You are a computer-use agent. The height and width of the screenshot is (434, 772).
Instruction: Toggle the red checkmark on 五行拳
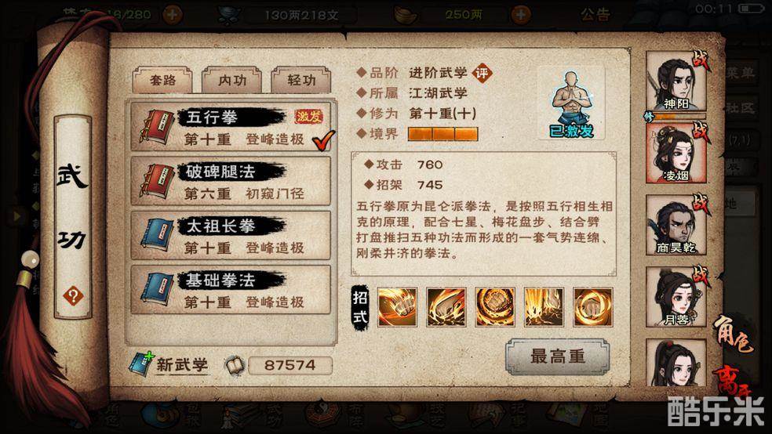[323, 140]
